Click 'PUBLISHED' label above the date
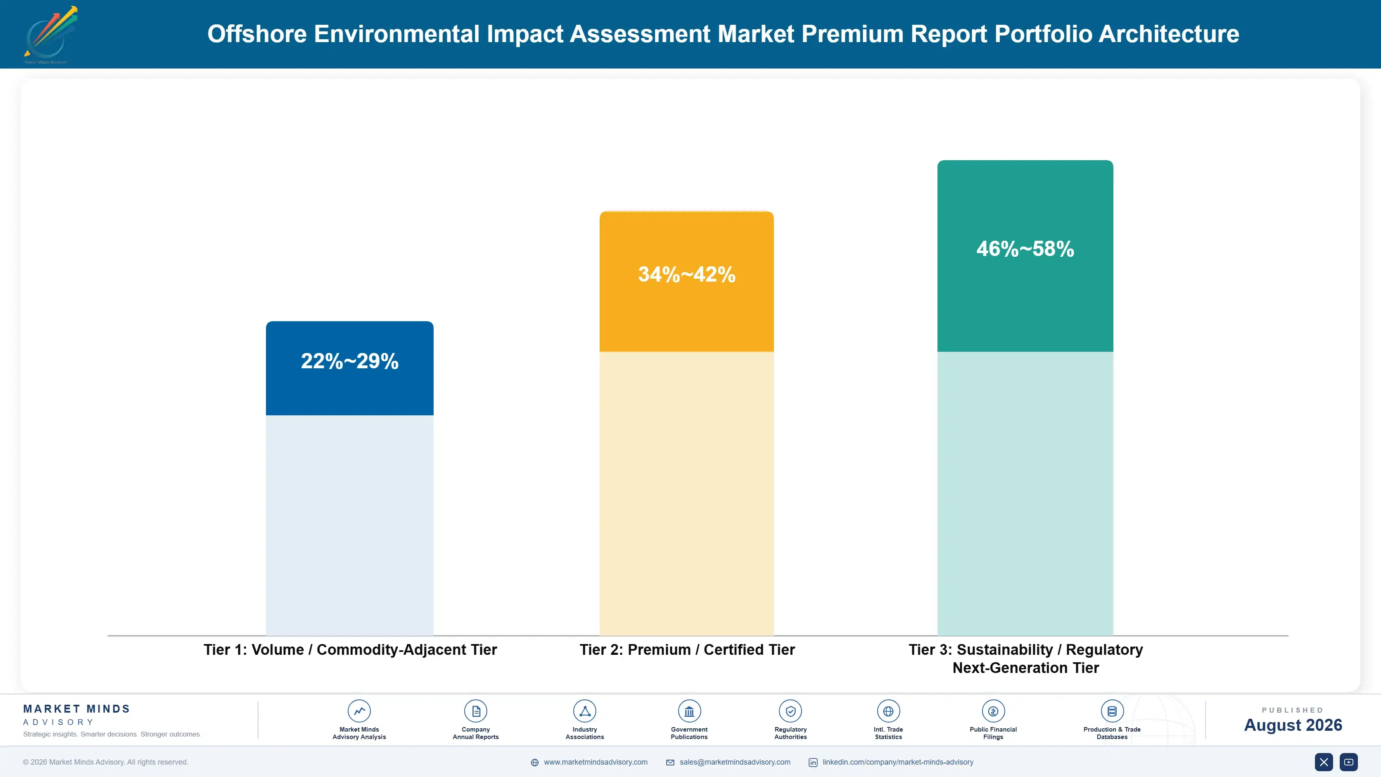Screen dimensions: 1381x777 click(x=1293, y=710)
